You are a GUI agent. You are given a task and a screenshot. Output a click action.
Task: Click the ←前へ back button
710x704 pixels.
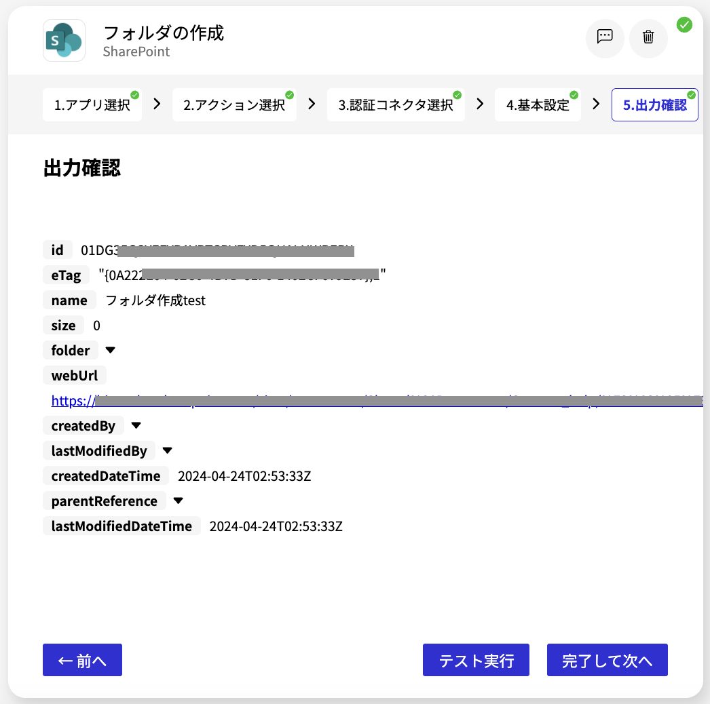pyautogui.click(x=82, y=660)
